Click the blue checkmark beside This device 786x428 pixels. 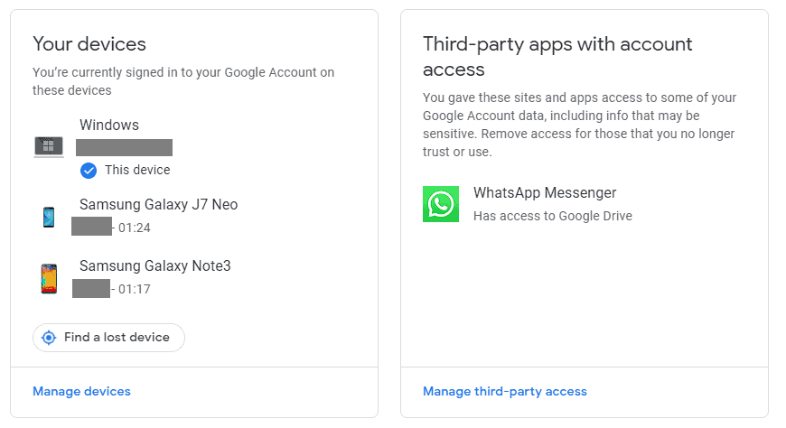[x=89, y=170]
